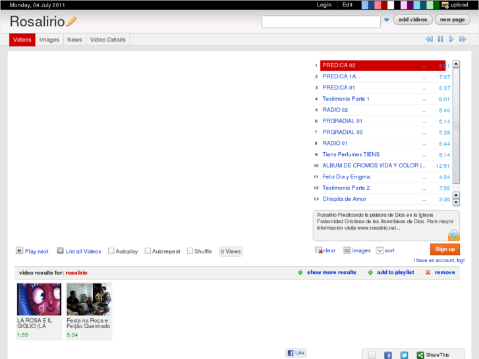Open options dots for Tiens Perfumes TIENS

pos(424,155)
